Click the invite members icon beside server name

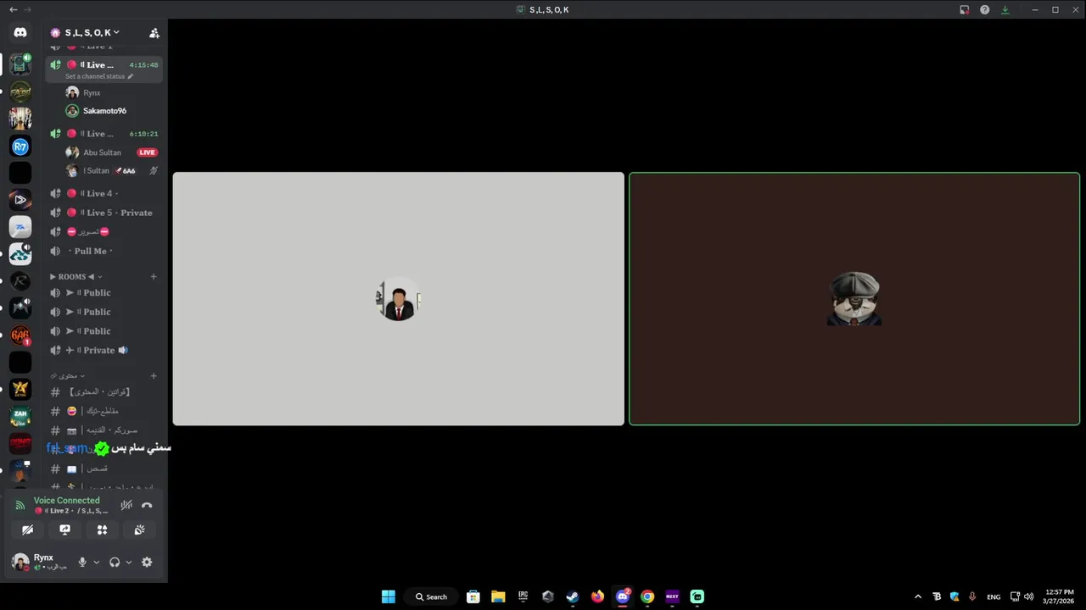(154, 33)
